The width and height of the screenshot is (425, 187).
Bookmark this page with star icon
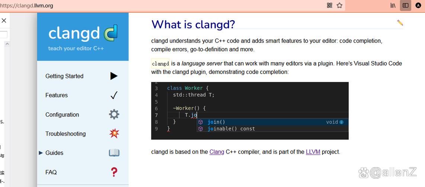[339, 5]
